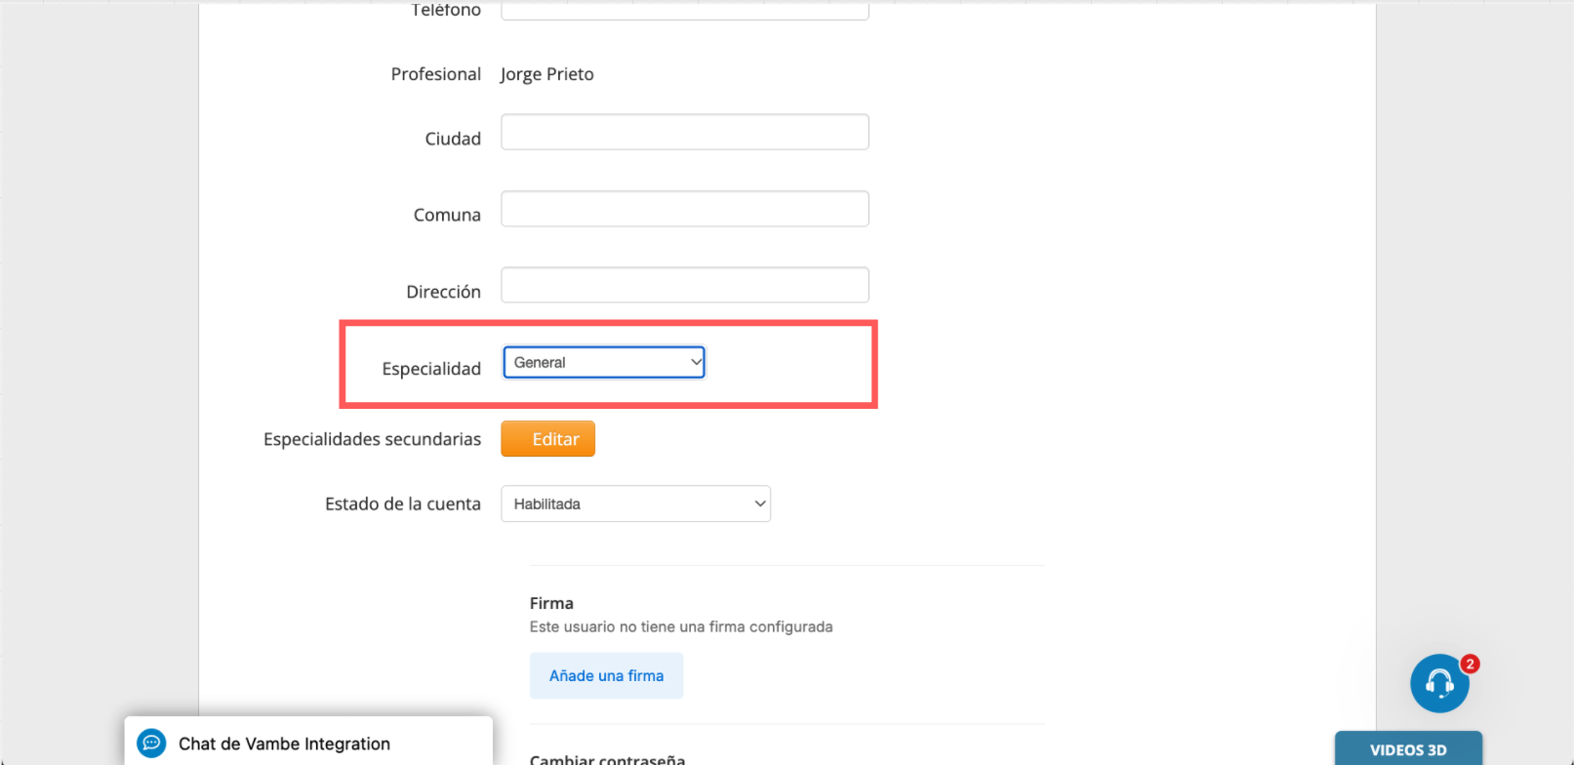Click the Firma section heading
This screenshot has height=765, width=1574.
[x=551, y=603]
